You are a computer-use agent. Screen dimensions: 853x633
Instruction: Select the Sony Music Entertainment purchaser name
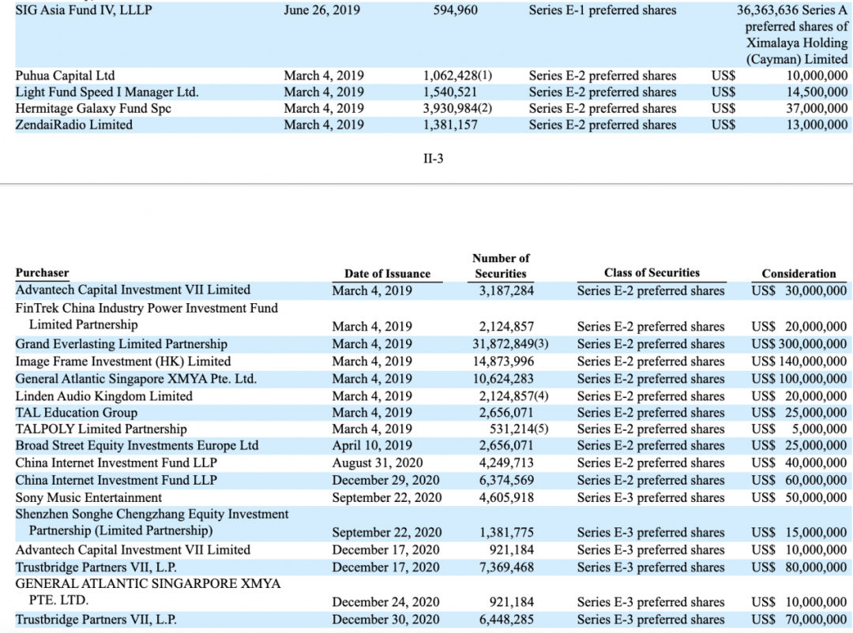pos(88,498)
